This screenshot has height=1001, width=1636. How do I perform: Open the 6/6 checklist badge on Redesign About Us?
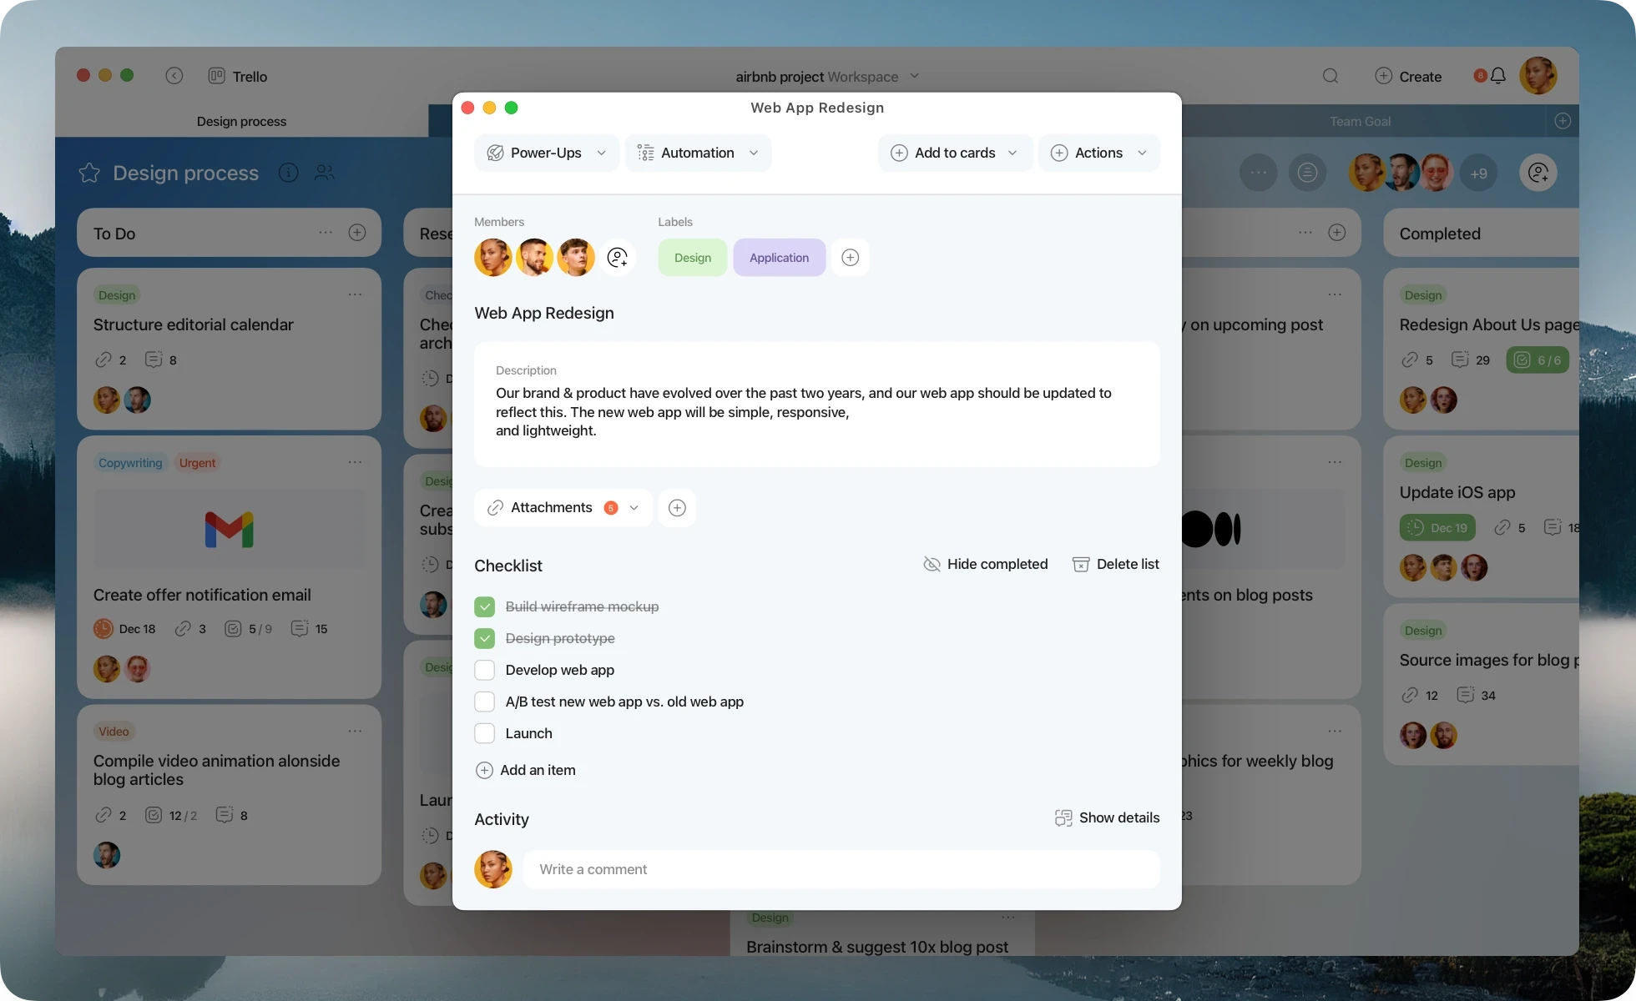point(1538,360)
